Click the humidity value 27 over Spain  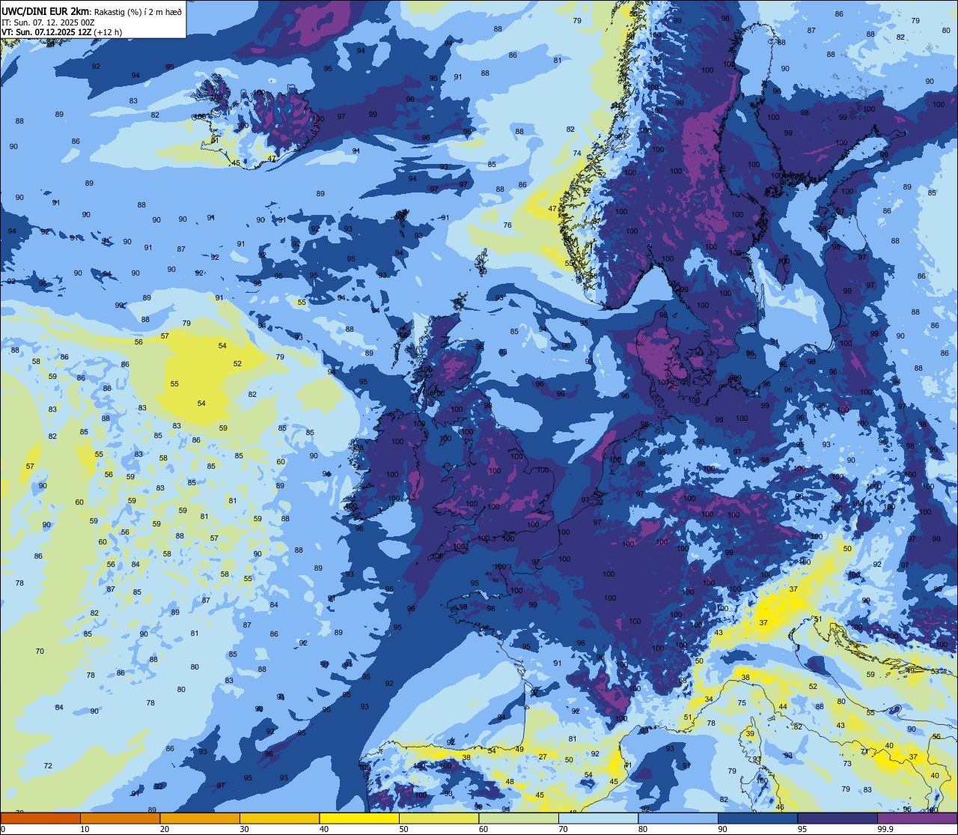coord(543,757)
